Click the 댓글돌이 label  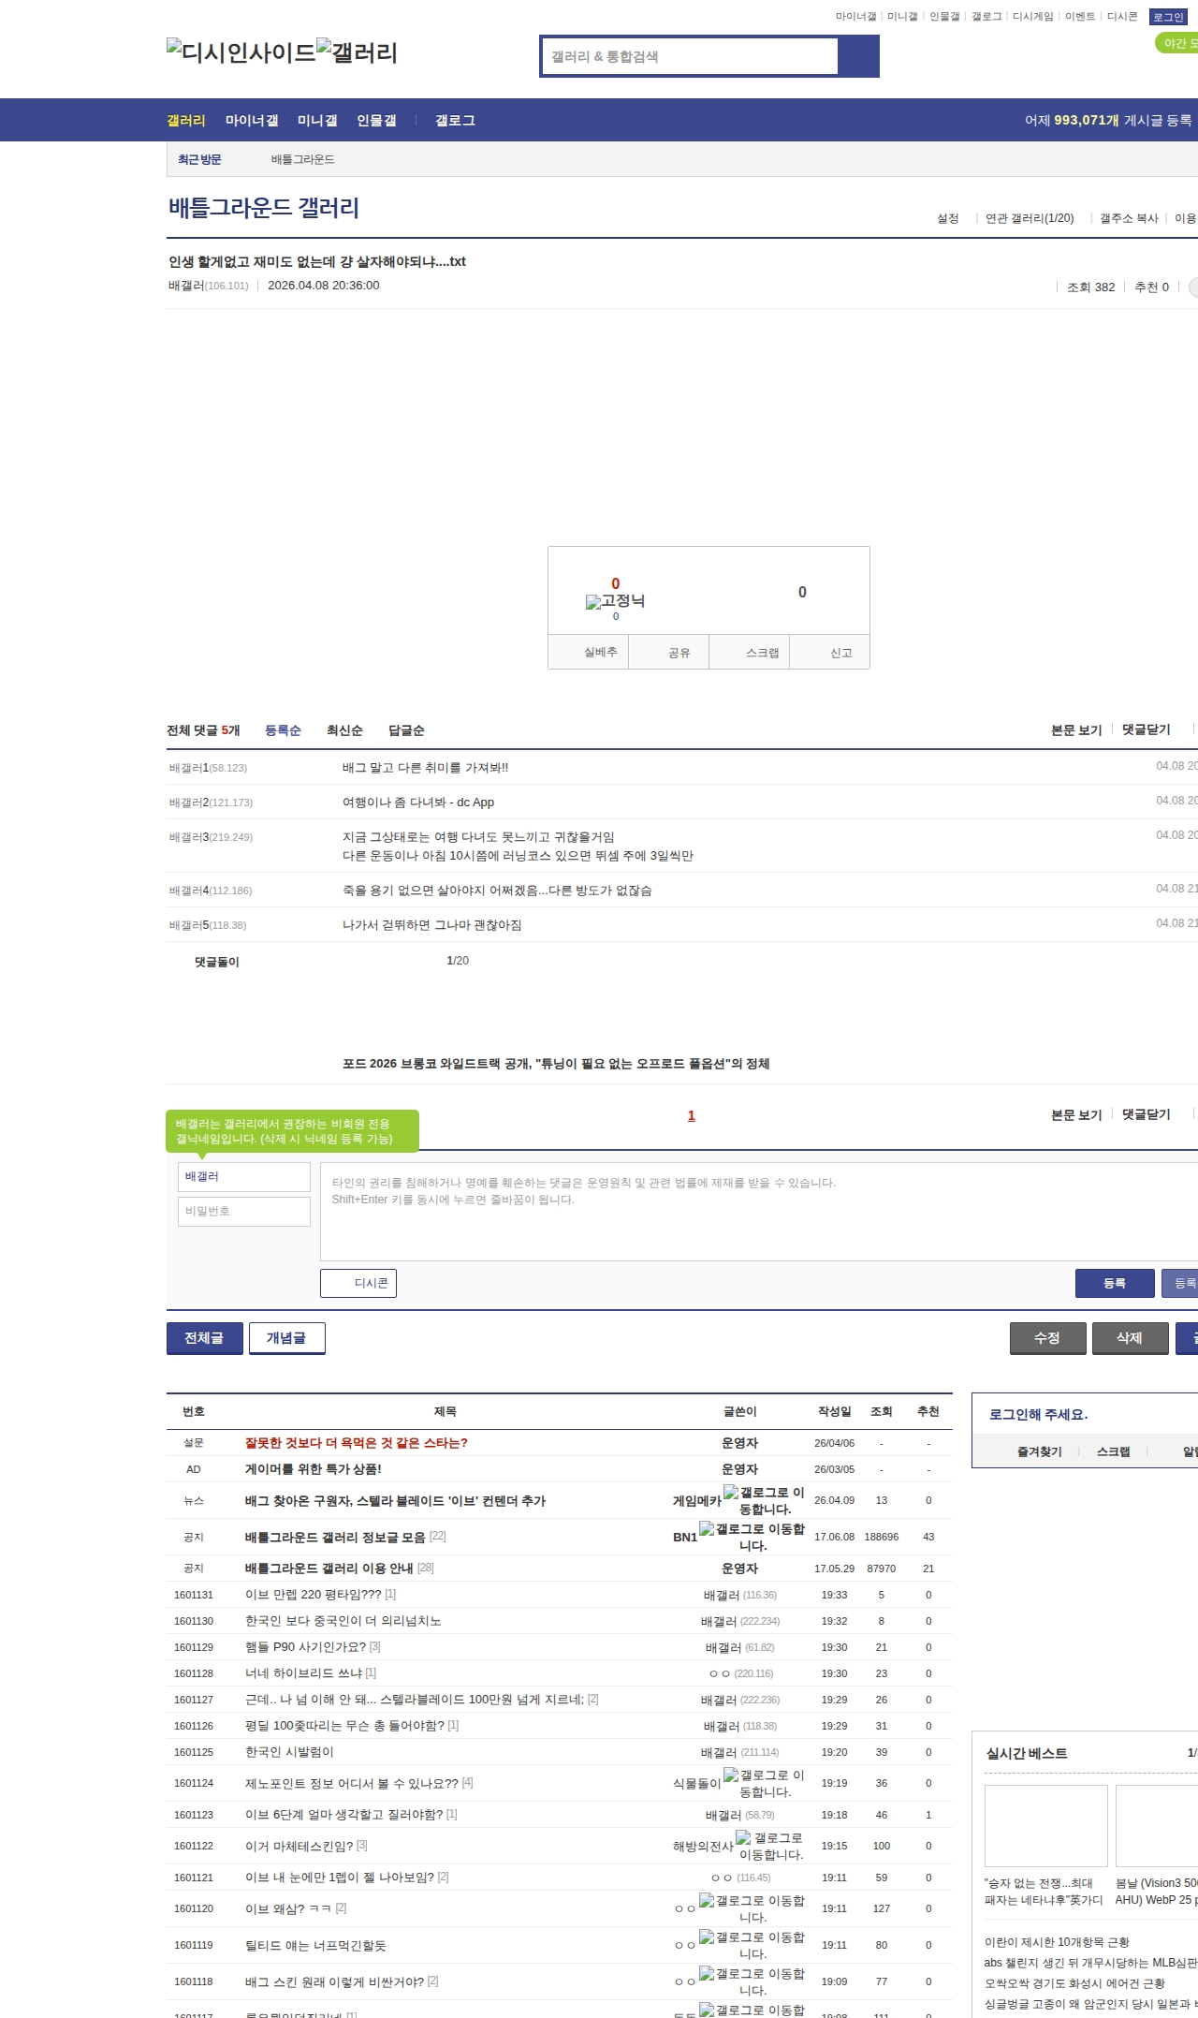tap(217, 962)
